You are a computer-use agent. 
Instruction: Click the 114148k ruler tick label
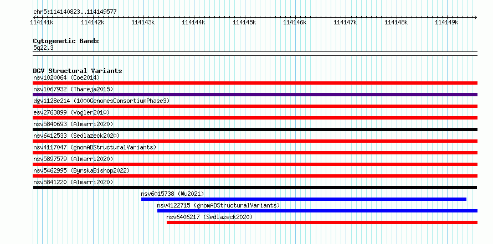click(396, 22)
